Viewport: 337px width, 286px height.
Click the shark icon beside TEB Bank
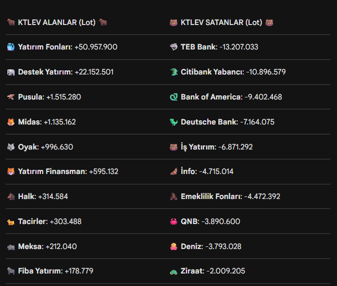tap(174, 47)
